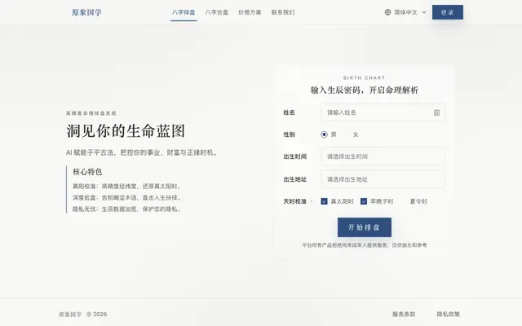Focus the 请输入姓名 name field
This screenshot has height=326, width=522.
383,112
